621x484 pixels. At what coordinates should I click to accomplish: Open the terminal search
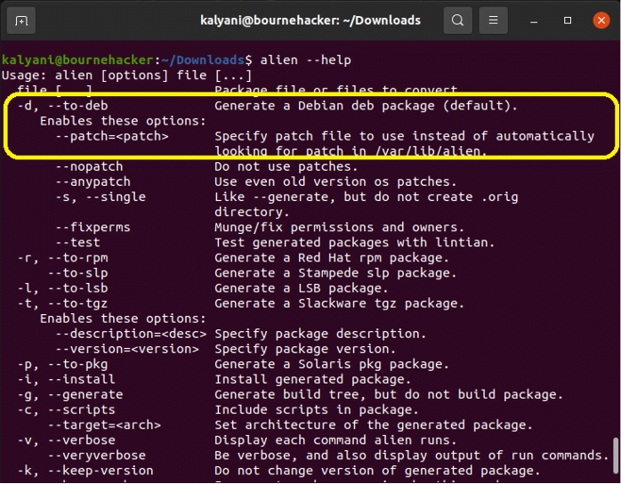click(x=457, y=20)
